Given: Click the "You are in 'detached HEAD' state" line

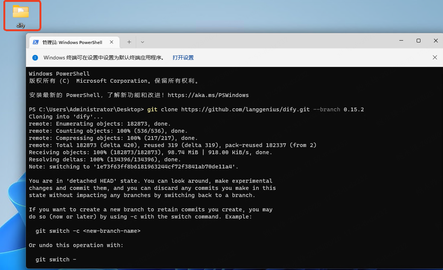Looking at the screenshot, I should click(150, 181).
